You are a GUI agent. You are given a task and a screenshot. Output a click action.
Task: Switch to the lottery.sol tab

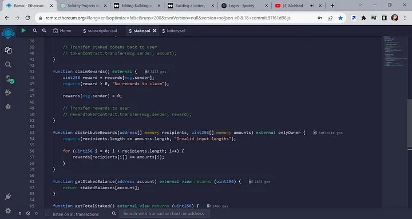[174, 31]
